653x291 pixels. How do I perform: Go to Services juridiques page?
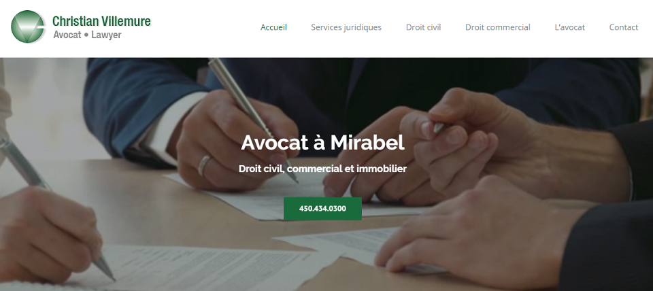346,27
